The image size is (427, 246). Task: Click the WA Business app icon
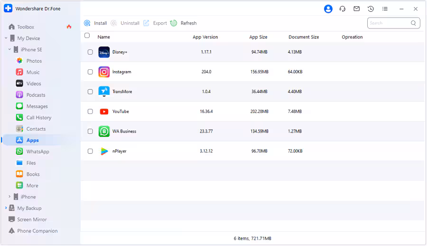coord(104,131)
